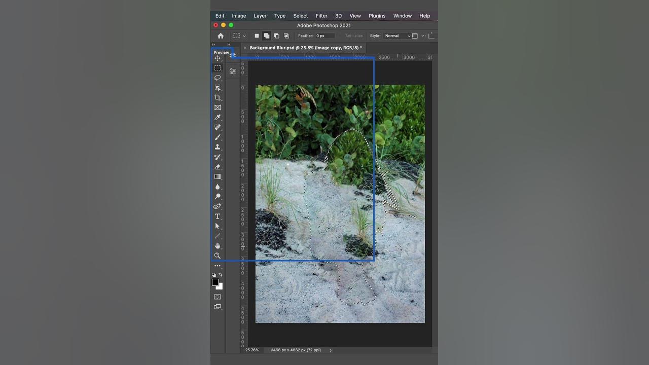
Task: Expand the status bar info arrow
Action: click(331, 350)
